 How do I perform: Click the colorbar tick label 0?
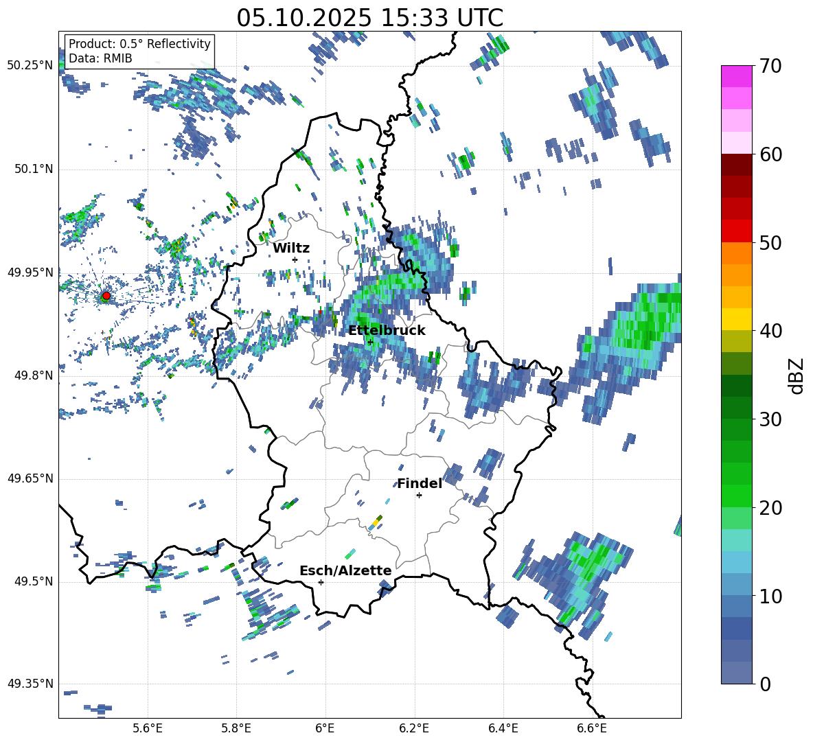(x=765, y=684)
